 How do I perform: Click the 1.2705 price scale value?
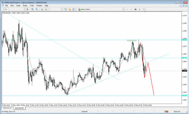tap(184, 23)
